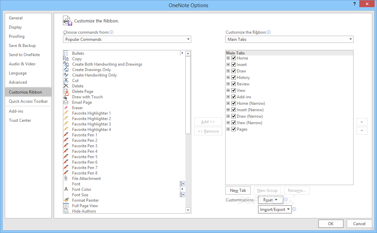Uncheck the Pages tab checkbox
This screenshot has height=233, width=377.
(x=233, y=129)
